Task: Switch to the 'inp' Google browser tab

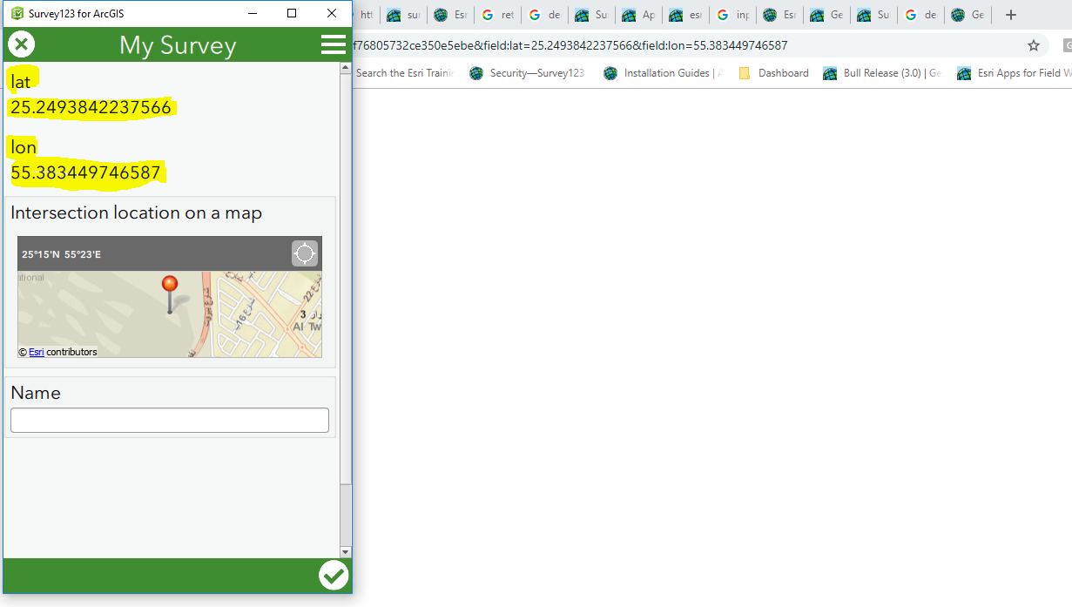Action: pyautogui.click(x=732, y=15)
